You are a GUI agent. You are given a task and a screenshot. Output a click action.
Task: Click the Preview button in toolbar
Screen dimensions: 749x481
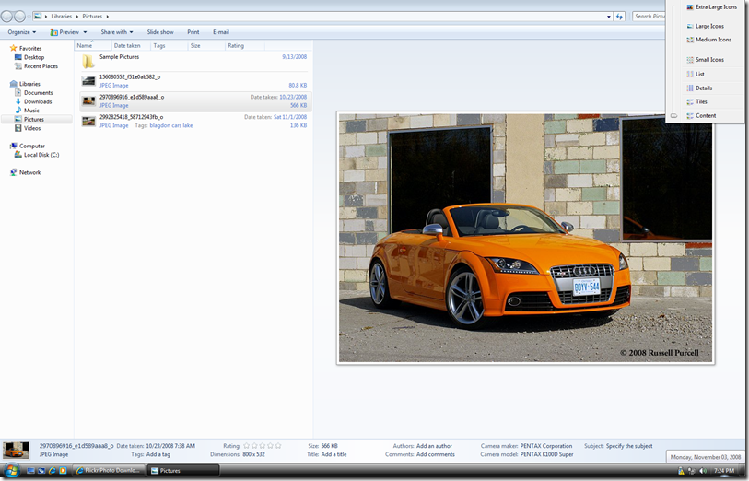tap(64, 32)
